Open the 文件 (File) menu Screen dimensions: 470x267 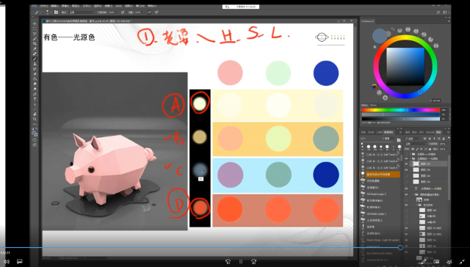pos(44,6)
